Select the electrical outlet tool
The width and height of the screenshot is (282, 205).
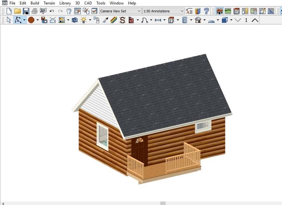click(x=185, y=20)
